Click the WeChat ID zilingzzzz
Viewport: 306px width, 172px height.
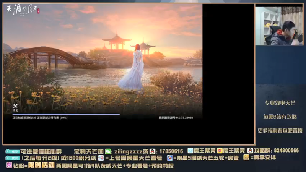click(129, 151)
